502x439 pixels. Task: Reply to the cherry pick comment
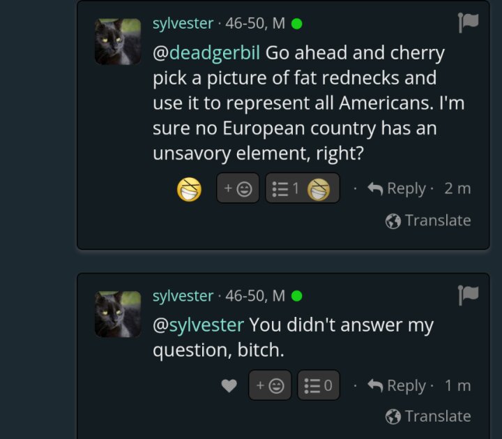397,188
